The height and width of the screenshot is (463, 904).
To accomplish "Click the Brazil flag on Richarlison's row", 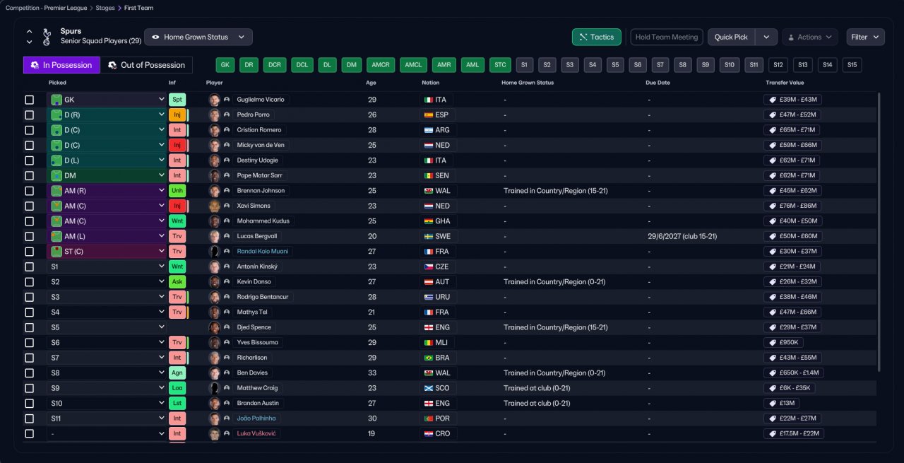I will (427, 358).
